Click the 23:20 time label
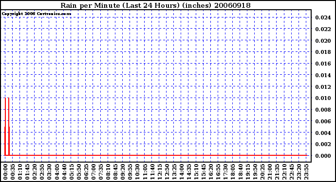Image resolution: width=336 pixels, height=182 pixels. click(x=299, y=172)
